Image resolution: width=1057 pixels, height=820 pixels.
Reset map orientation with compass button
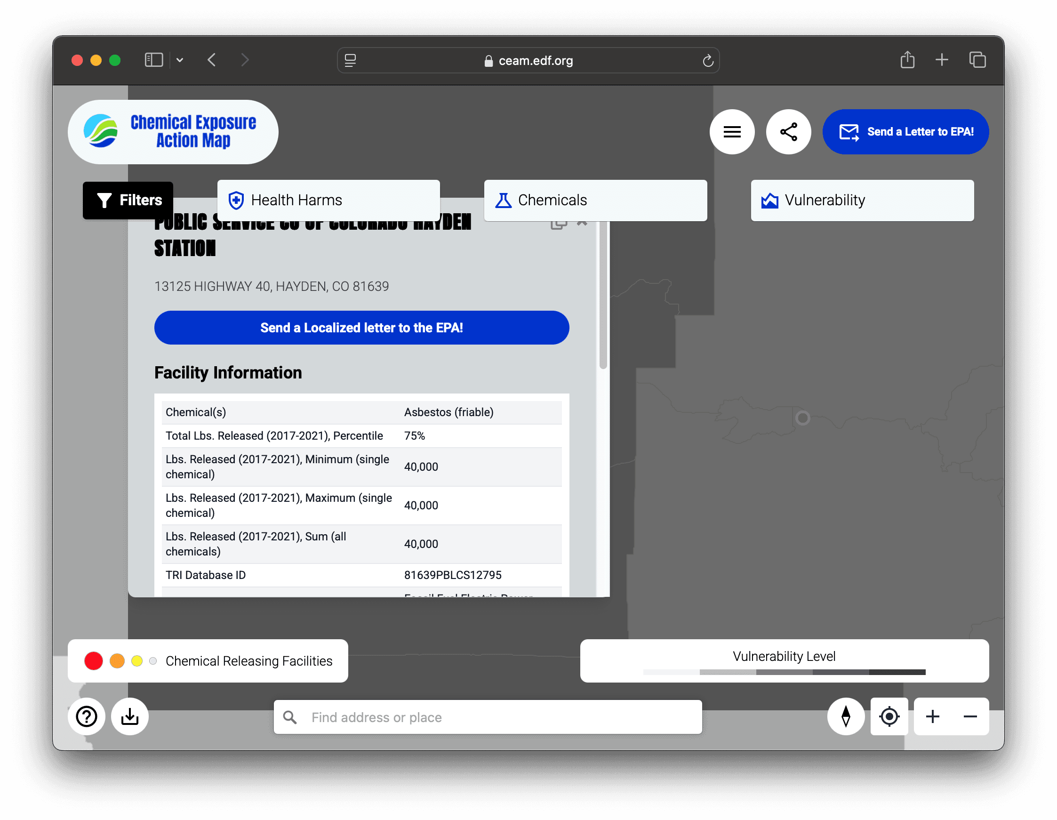[x=846, y=716]
